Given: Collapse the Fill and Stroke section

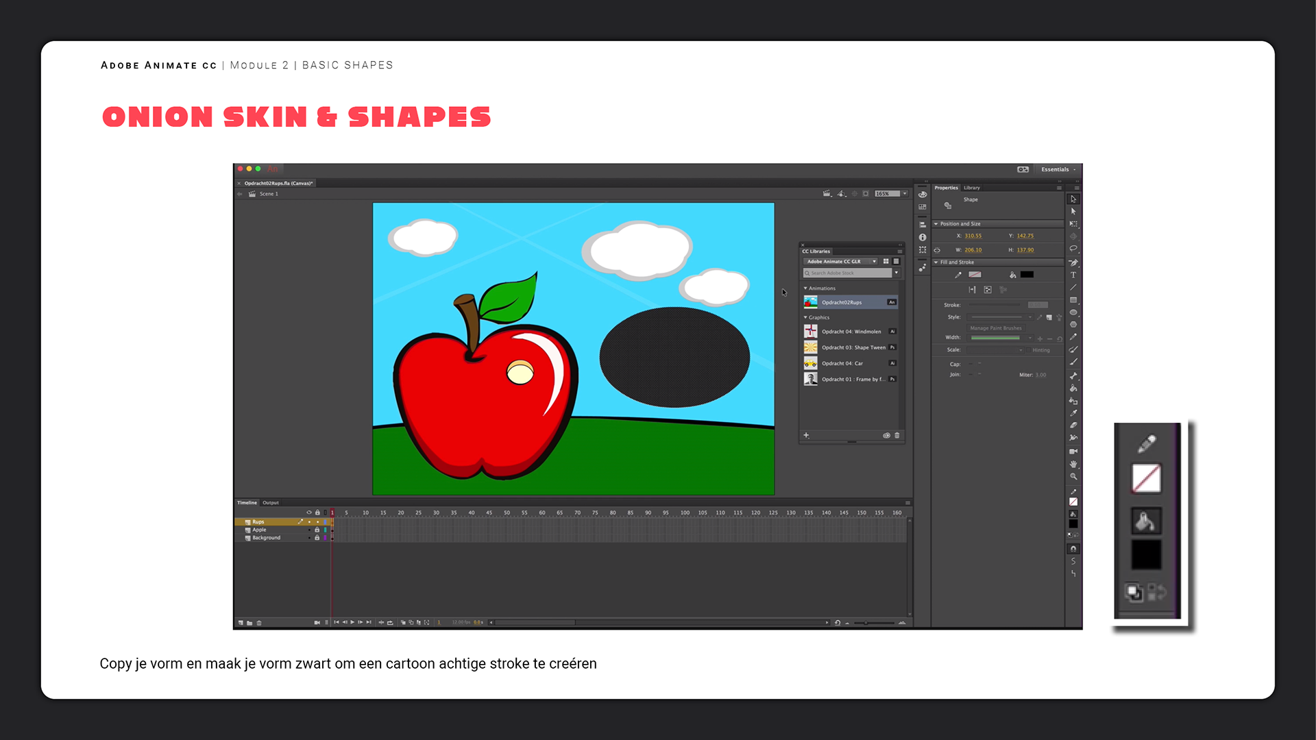Looking at the screenshot, I should (936, 262).
